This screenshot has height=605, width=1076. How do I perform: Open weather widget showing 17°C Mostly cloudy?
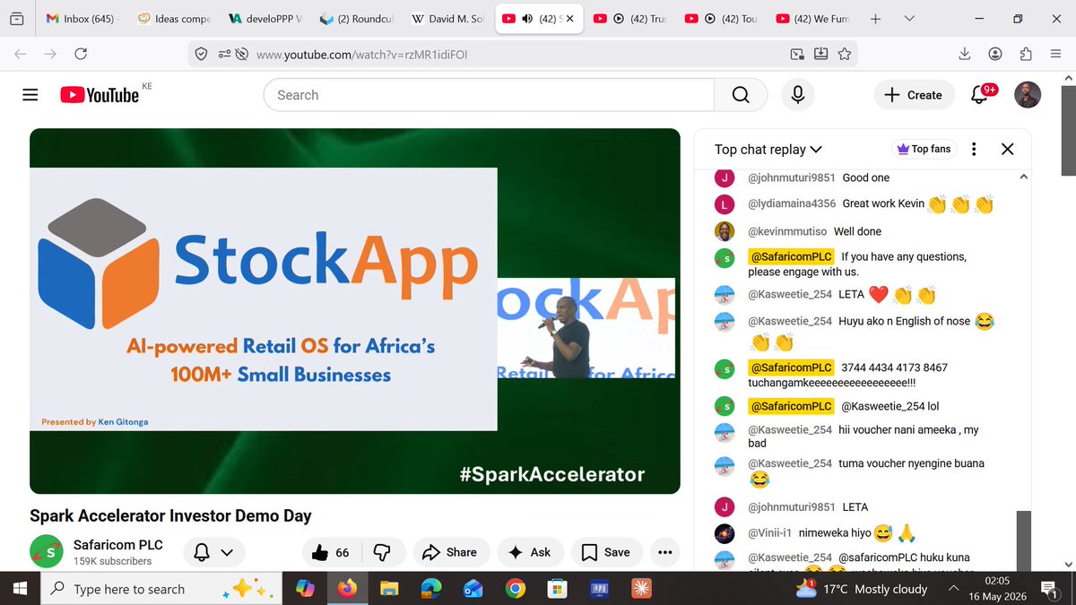click(x=861, y=589)
